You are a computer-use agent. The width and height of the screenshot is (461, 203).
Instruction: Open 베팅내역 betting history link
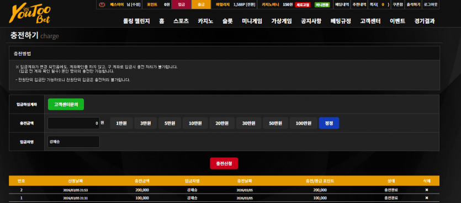point(342,4)
